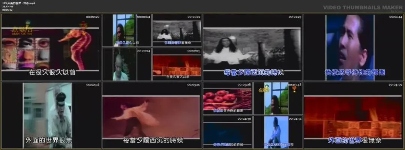This screenshot has width=405, height=150.
Task: Select the thumbnail stamped 00:00:41
Action: pos(127,30)
